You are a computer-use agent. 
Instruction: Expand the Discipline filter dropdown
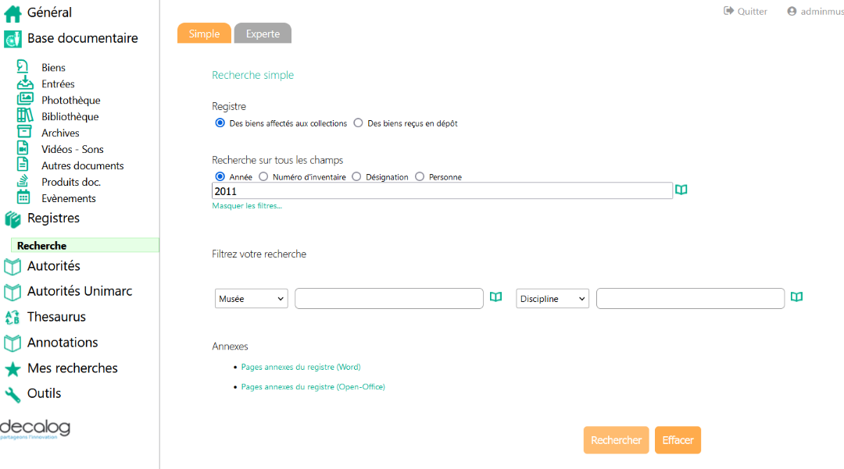553,299
